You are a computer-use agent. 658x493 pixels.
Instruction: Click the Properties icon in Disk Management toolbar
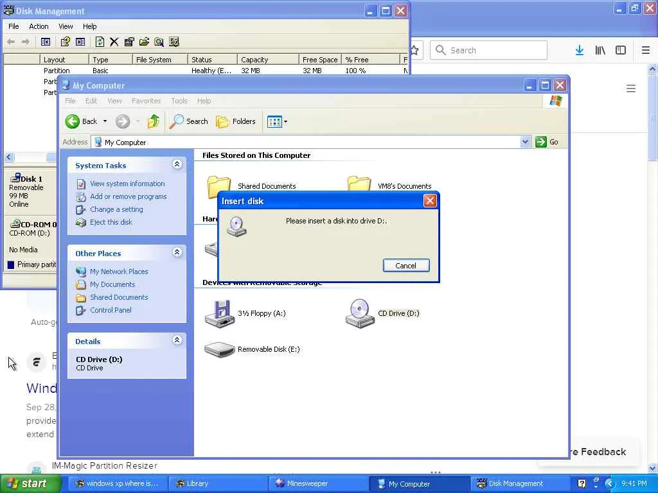129,42
